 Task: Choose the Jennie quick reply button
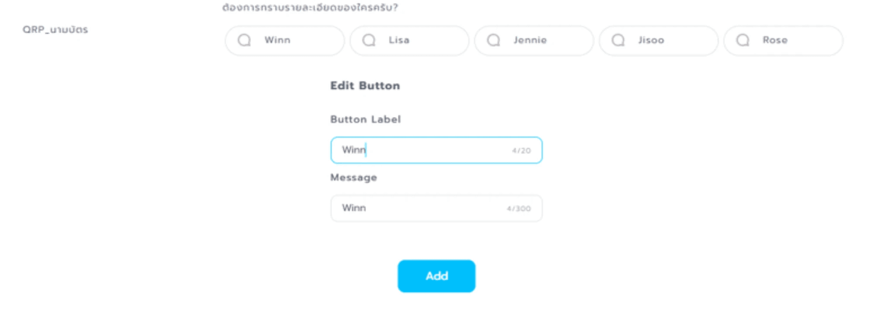(534, 41)
